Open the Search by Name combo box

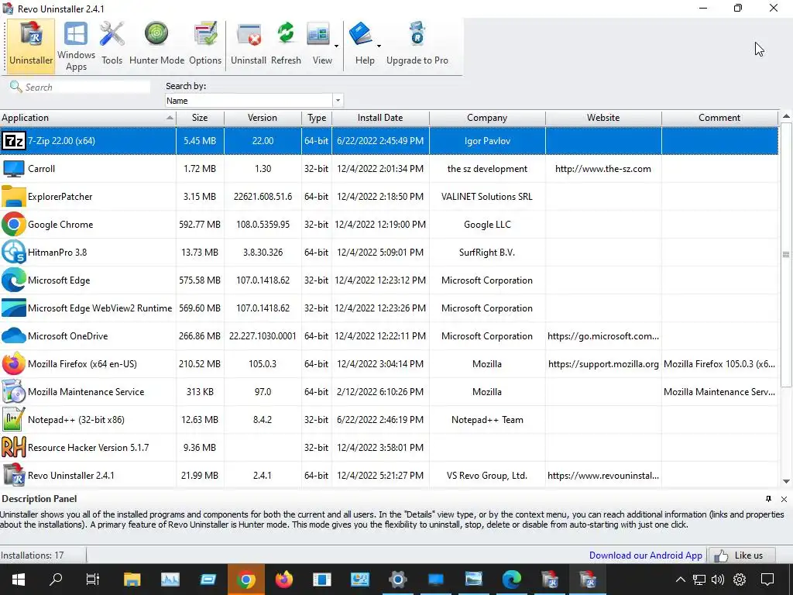click(254, 101)
